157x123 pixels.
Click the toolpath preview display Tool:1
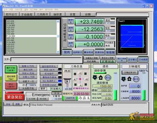coord(132,36)
